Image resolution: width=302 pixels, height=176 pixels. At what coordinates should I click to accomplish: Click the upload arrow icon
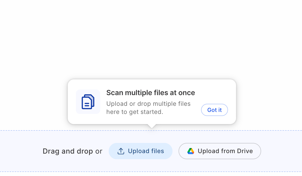tap(121, 151)
